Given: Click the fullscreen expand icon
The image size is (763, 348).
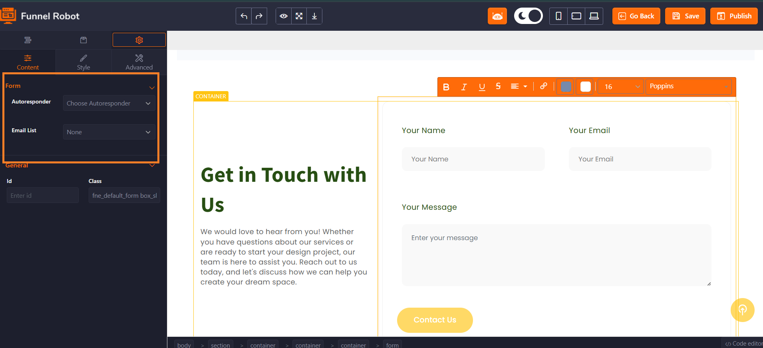Looking at the screenshot, I should (299, 16).
